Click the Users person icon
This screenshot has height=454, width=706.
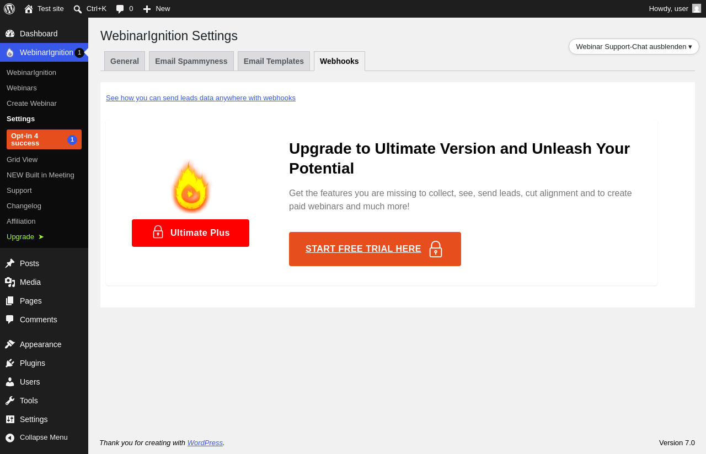10,382
